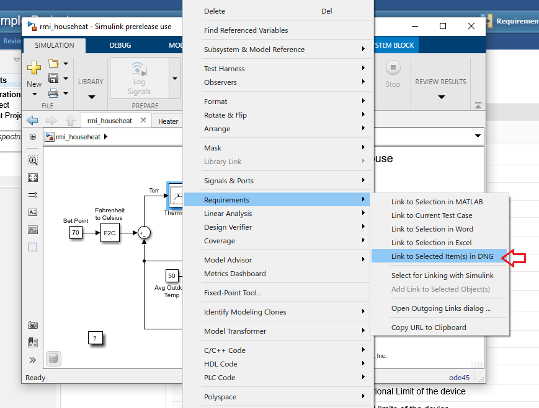Open the New dropdown arrow
The height and width of the screenshot is (408, 539).
tap(34, 94)
